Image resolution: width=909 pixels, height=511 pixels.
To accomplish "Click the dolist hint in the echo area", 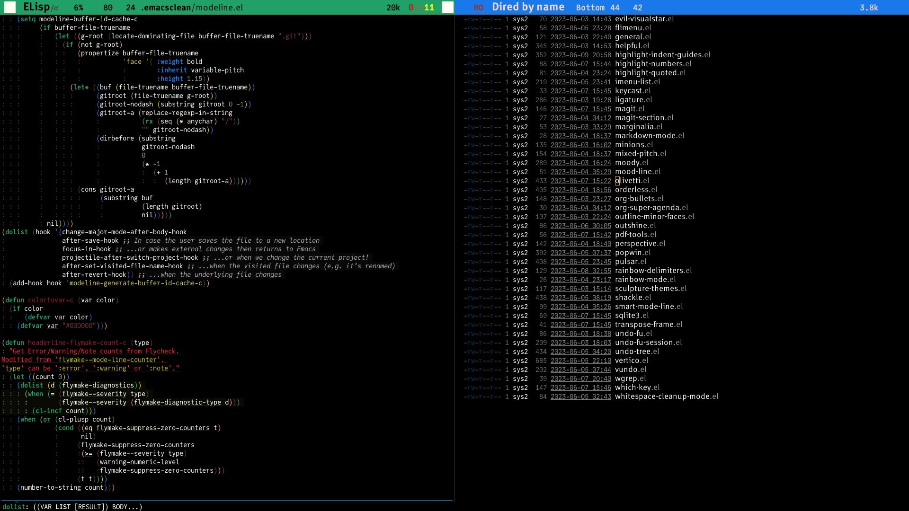I will click(x=13, y=507).
